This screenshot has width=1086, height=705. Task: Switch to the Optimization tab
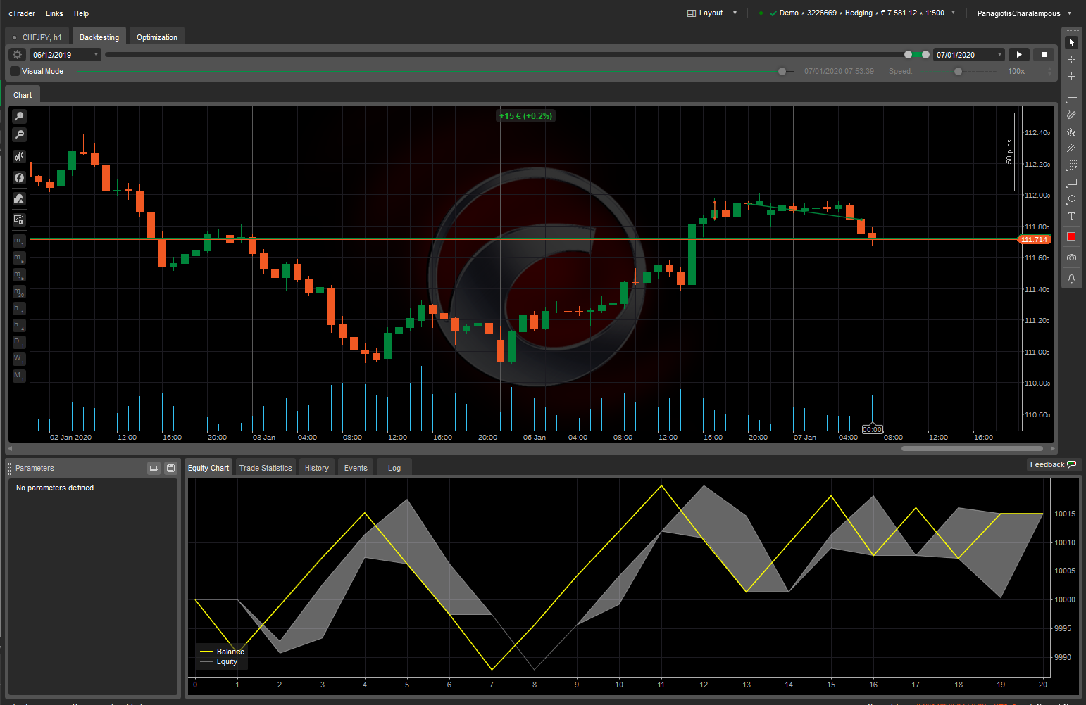157,37
